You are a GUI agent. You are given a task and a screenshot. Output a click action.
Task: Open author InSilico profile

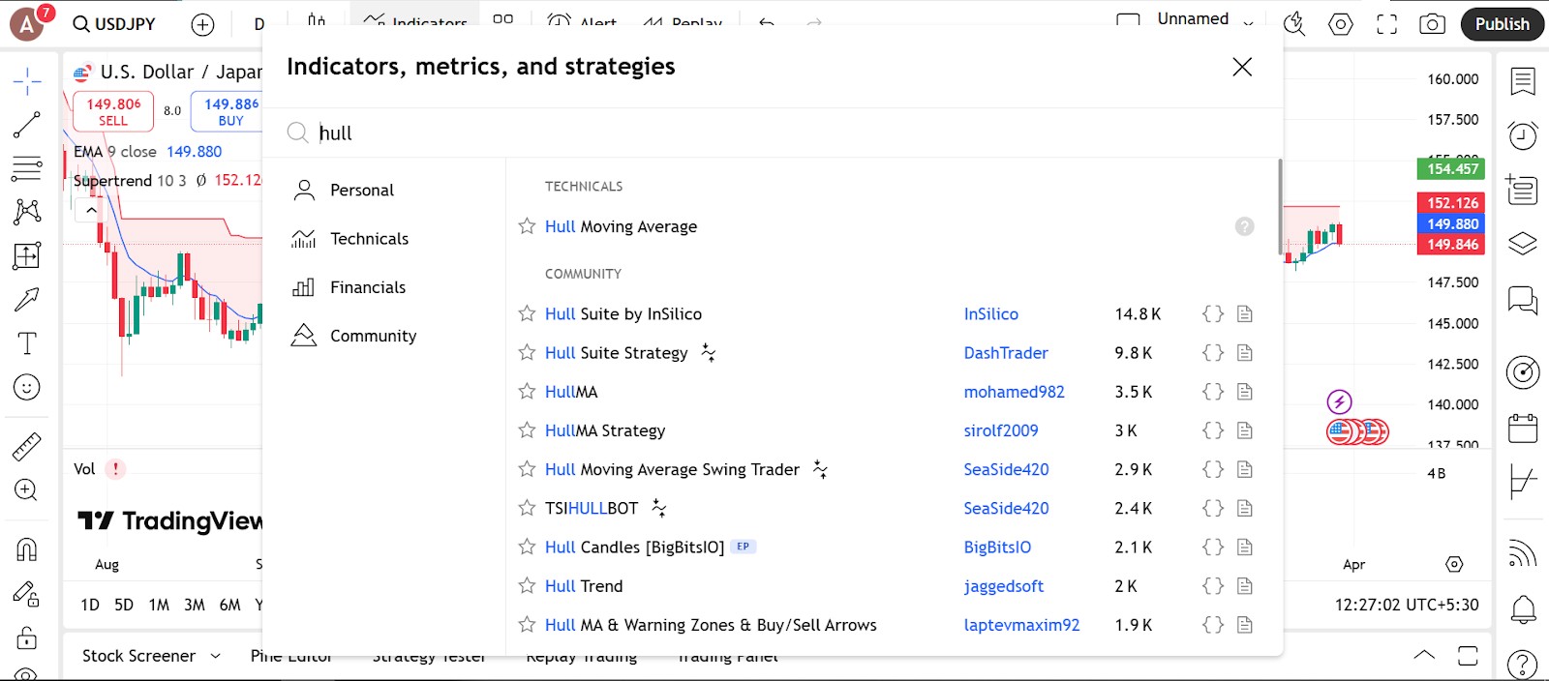(990, 314)
